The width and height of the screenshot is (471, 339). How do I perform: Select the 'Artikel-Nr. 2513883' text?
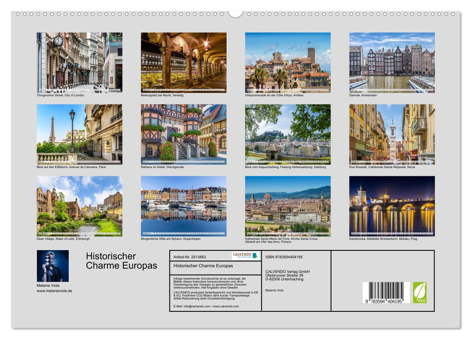(x=190, y=257)
